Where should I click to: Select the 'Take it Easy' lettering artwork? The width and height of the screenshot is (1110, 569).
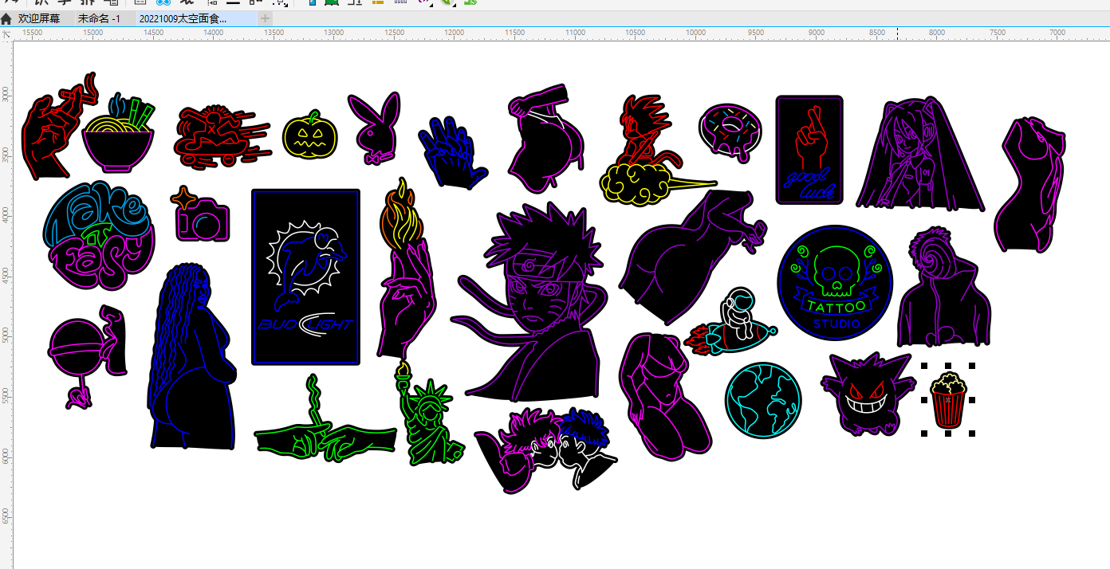99,235
